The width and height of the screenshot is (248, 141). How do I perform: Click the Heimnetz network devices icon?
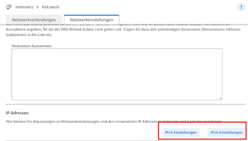[x=9, y=7]
